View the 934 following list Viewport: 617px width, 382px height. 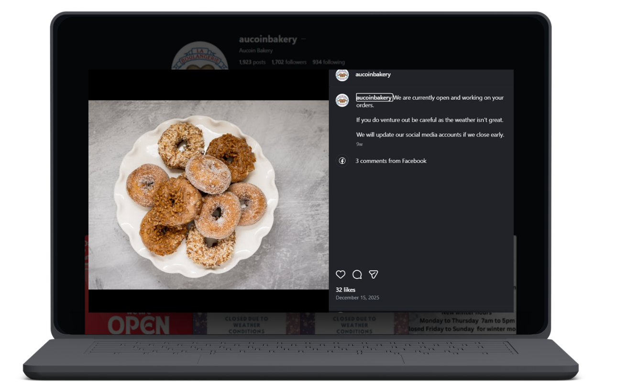pos(329,62)
